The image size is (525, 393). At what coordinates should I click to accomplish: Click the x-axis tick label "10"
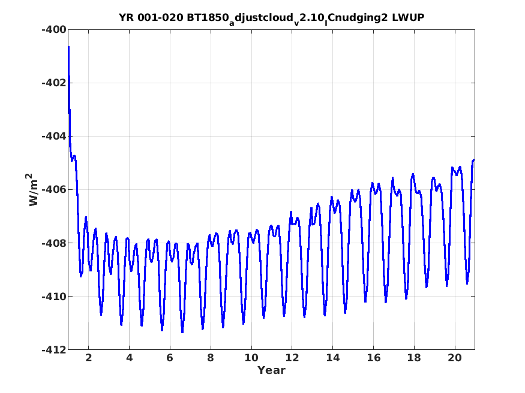[251, 358]
